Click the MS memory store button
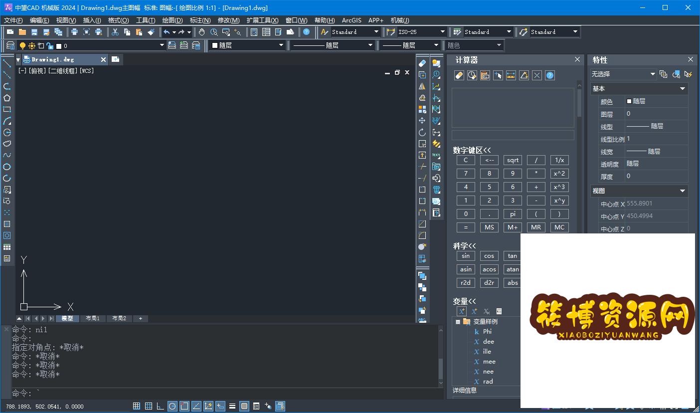 coord(489,227)
